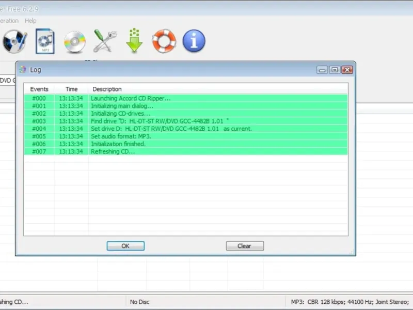Open the Help menu
This screenshot has width=413, height=310.
pos(30,21)
